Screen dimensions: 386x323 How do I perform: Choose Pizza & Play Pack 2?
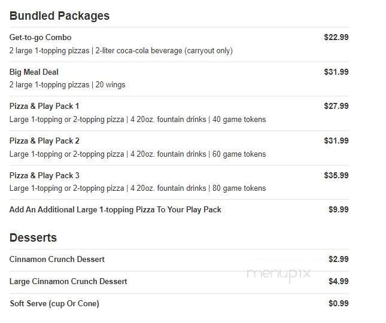(x=44, y=141)
